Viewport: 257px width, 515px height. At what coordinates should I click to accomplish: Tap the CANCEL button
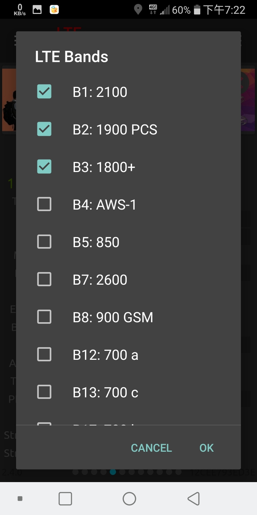coord(151,448)
